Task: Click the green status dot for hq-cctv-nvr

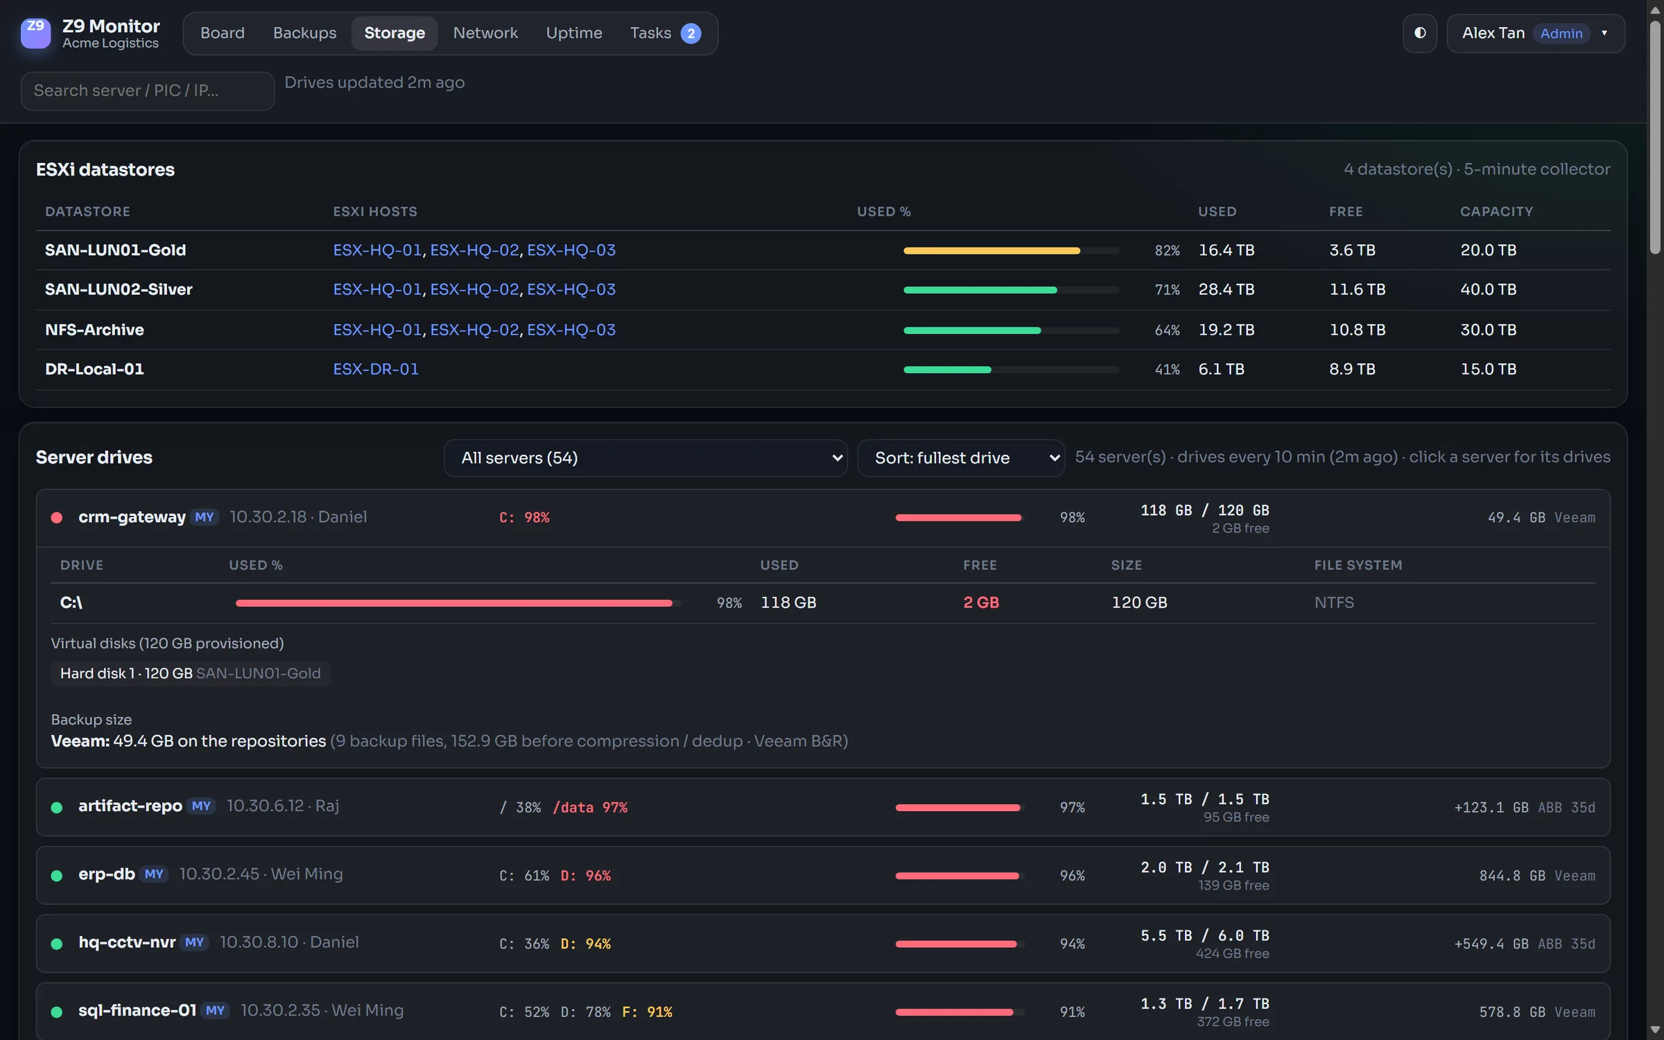Action: click(57, 944)
